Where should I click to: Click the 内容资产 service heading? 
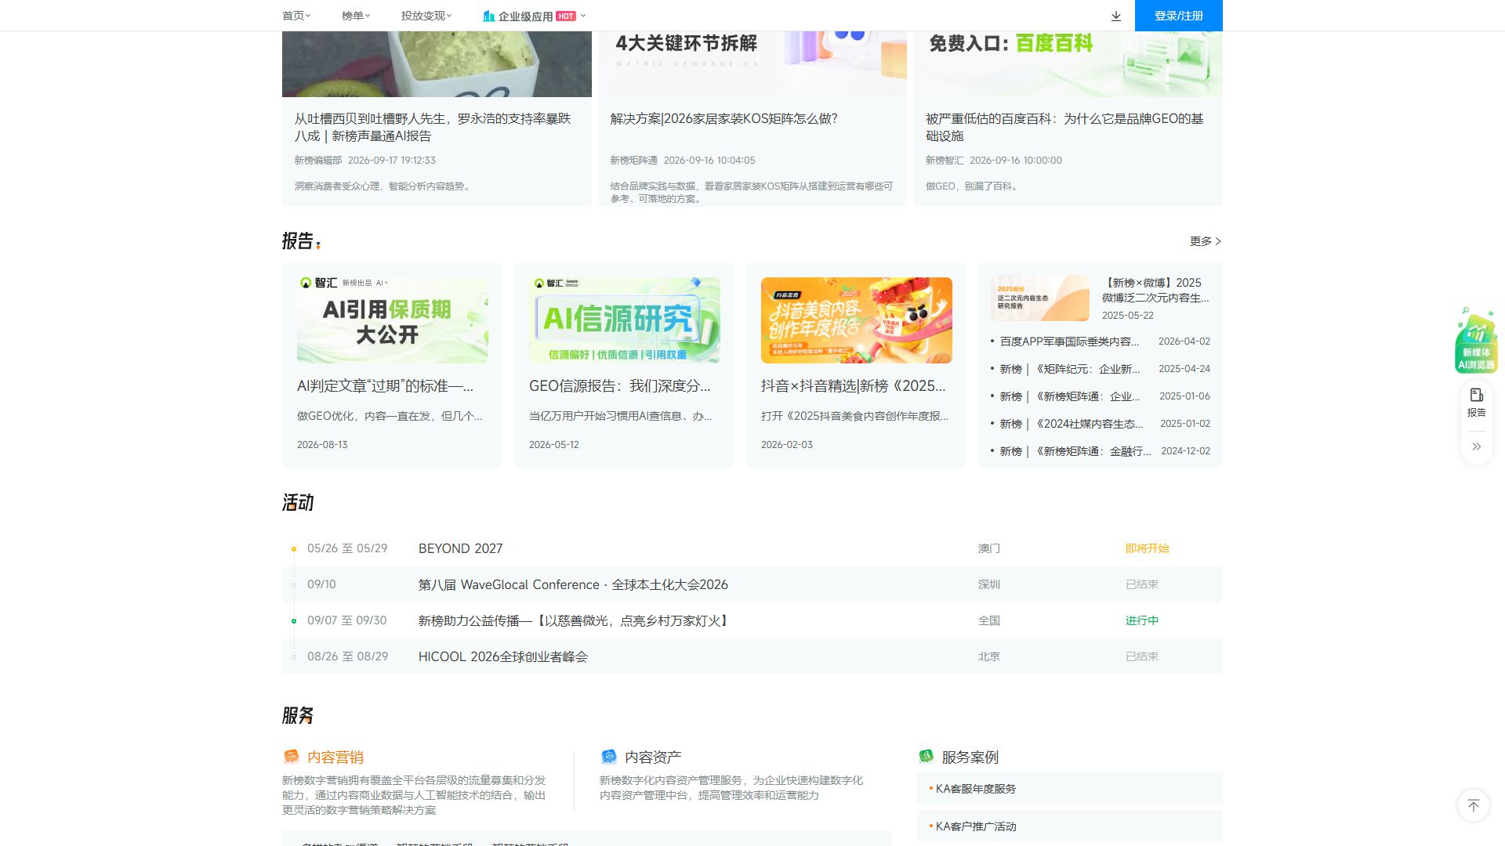[x=653, y=757]
